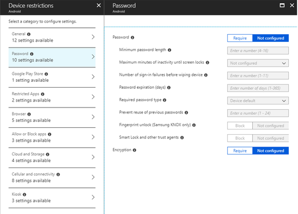Click info icon next to General category
The height and width of the screenshot is (214, 298).
(28, 34)
